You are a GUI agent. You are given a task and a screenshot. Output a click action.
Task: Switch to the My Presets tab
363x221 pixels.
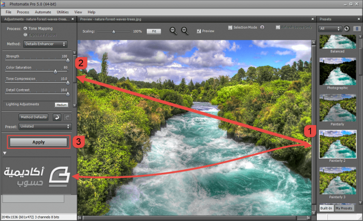344,208
